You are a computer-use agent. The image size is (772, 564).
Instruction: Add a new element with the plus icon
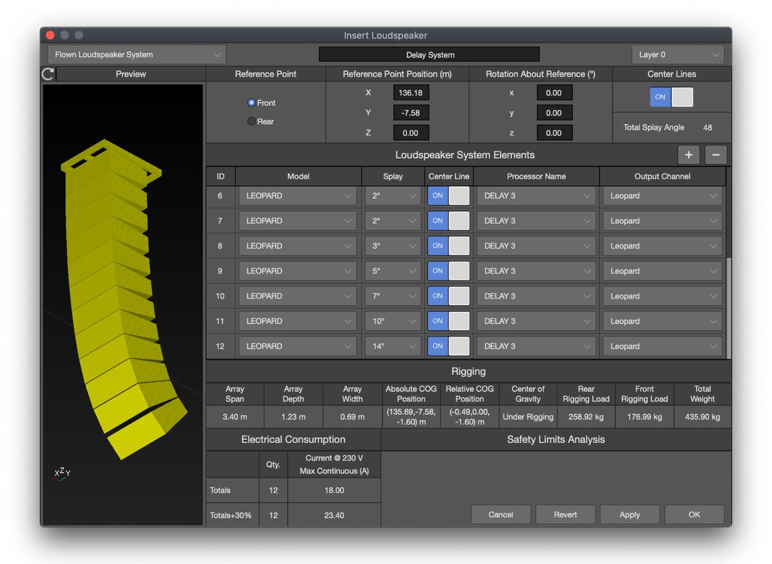click(x=688, y=155)
